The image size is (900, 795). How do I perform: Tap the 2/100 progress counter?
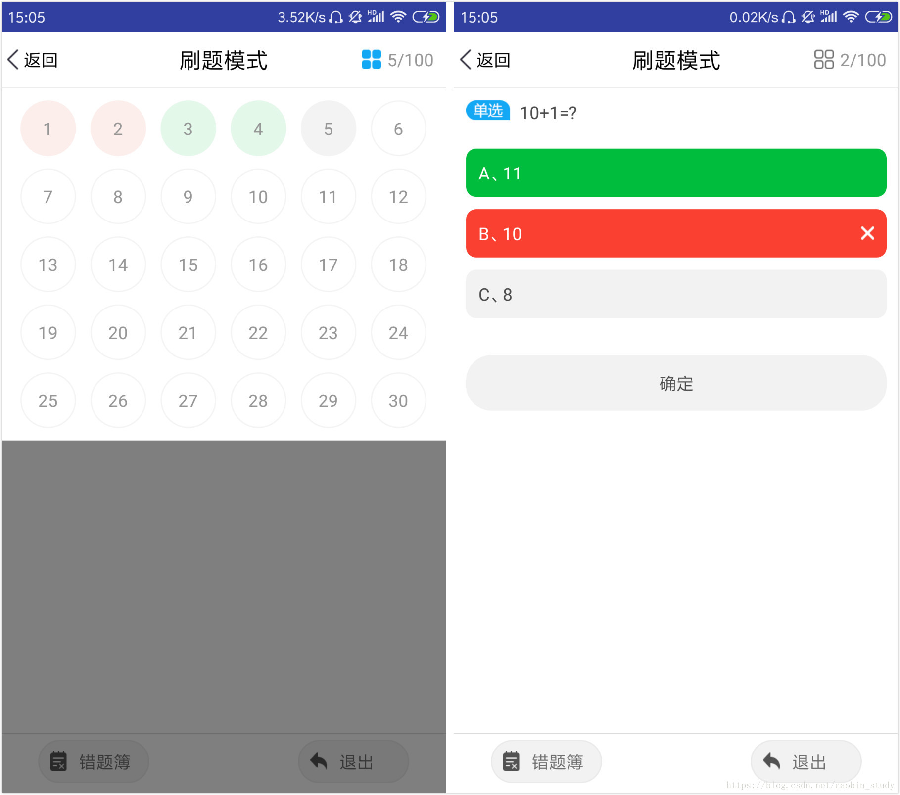tap(863, 60)
